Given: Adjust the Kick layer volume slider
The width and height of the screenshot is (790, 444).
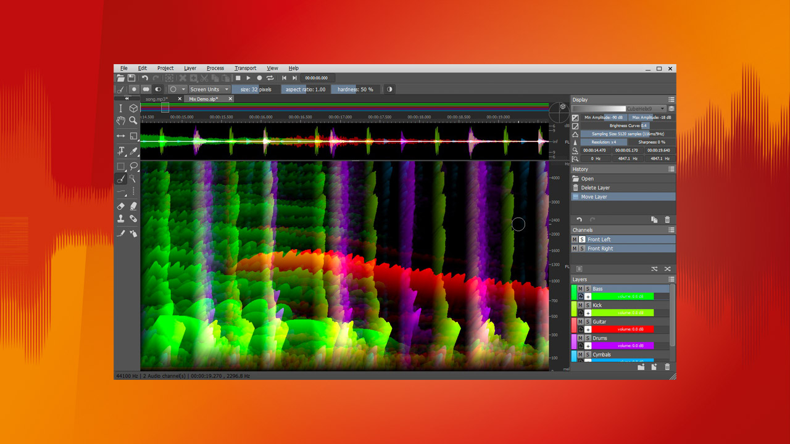Looking at the screenshot, I should [622, 313].
